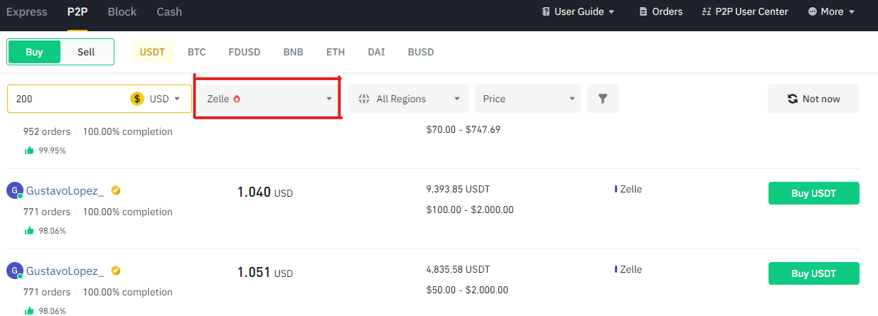
Task: Click the $50.00 - $2,000.00 limit
Action: 467,290
